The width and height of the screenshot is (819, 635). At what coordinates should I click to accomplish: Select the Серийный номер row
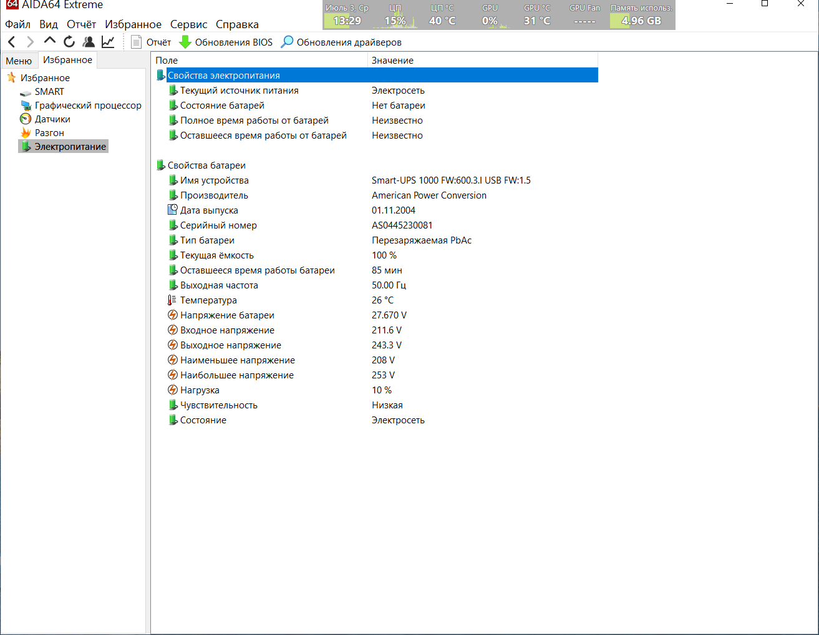pos(376,225)
